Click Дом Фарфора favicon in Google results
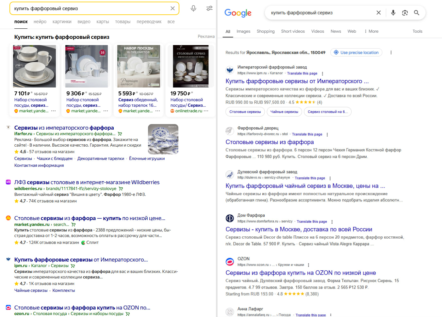Viewport: 442px width, 317px height. click(230, 218)
